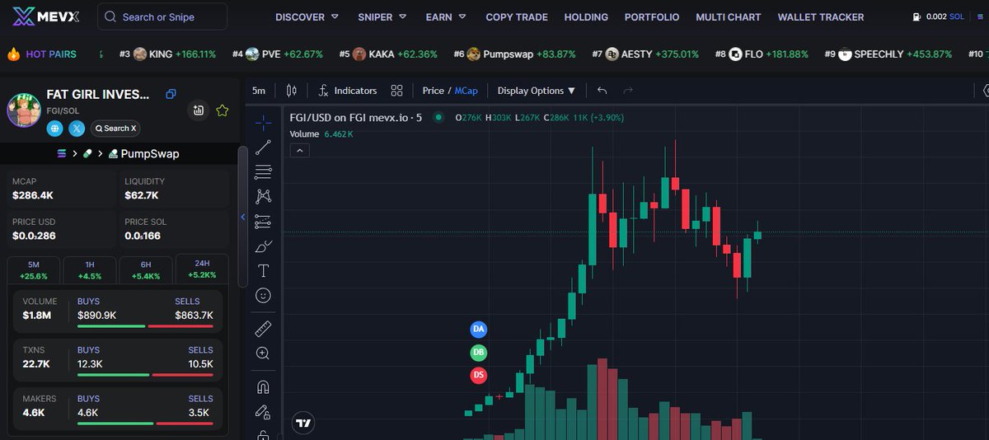Undo last chart action

pos(602,91)
